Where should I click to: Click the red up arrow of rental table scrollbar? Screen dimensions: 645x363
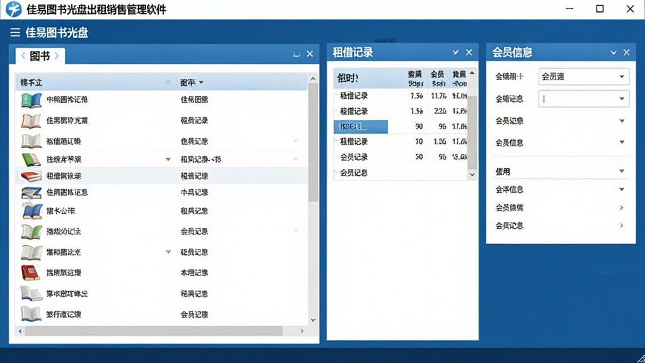472,73
